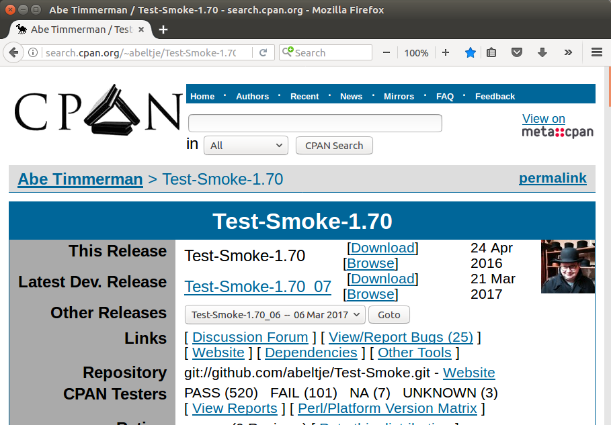Bookmark this page with the star icon

pos(471,52)
